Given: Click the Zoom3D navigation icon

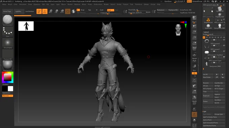Looking at the screenshot, I should click(194, 92).
